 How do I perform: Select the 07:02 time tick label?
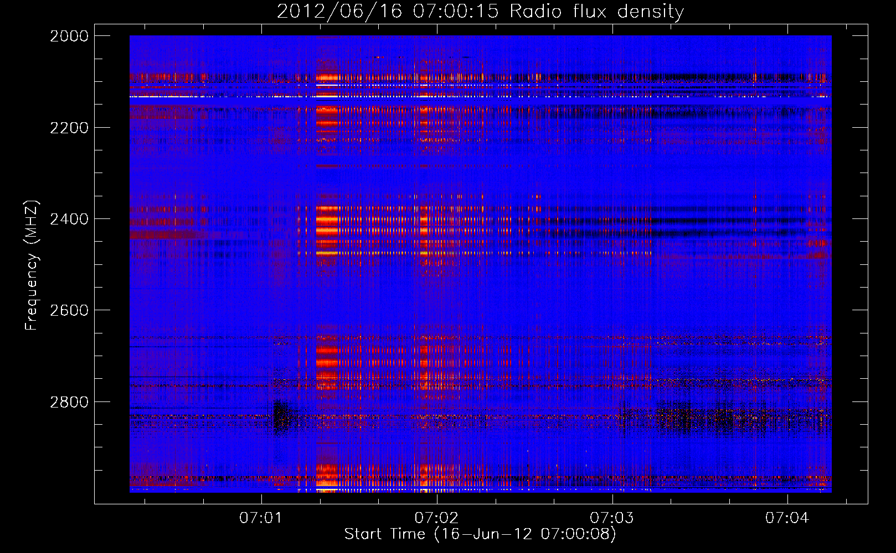pos(436,518)
